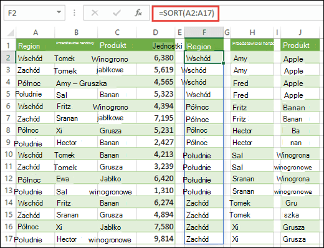Image resolution: width=324 pixels, height=248 pixels.
Task: Select column I header
Action: (x=277, y=32)
